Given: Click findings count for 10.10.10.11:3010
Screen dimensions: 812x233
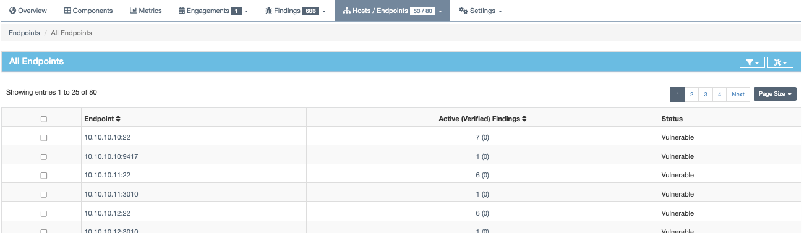Looking at the screenshot, I should (482, 194).
